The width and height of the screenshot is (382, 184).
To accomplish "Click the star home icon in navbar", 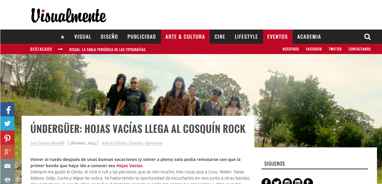I will (62, 37).
